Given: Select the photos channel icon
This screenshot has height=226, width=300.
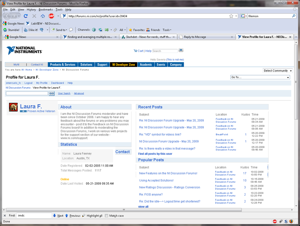Looking at the screenshot, I should tap(100, 30).
